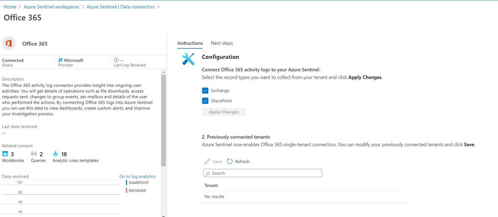Image resolution: width=498 pixels, height=217 pixels.
Task: Click the Save button for tenants
Action: (x=213, y=162)
